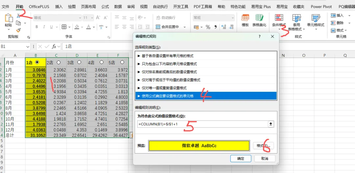Click the Align Left icon

coord(117,27)
